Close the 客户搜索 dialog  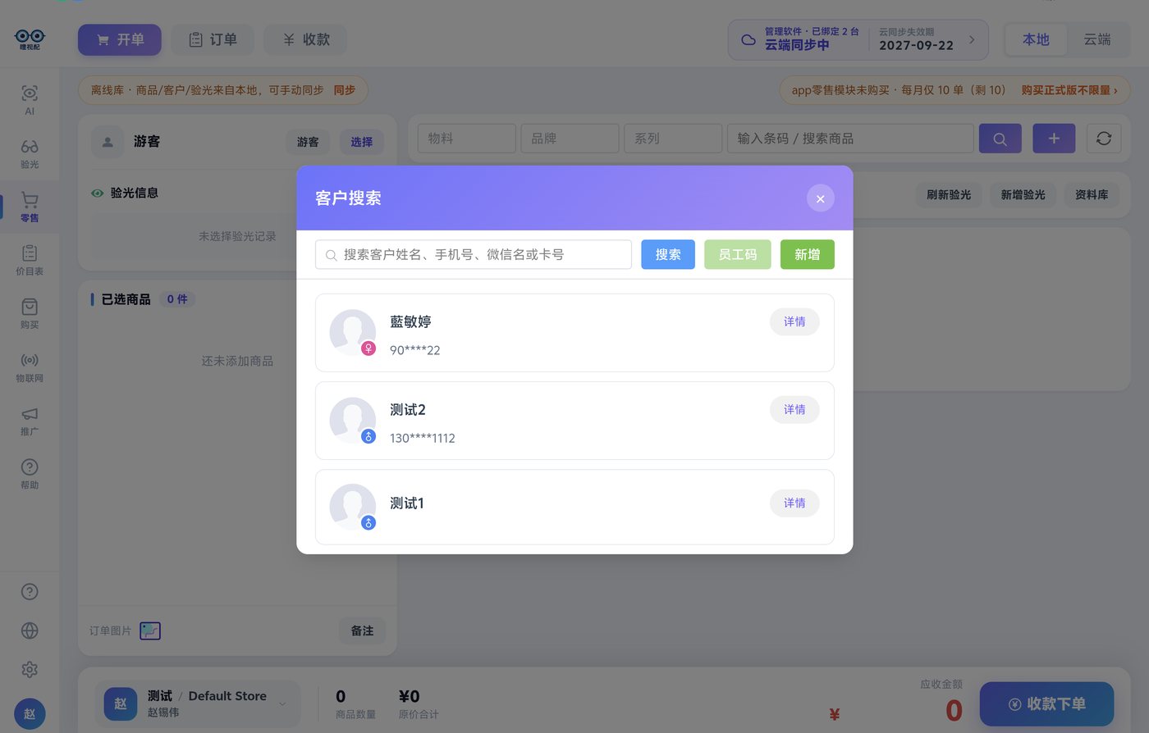[x=820, y=198]
